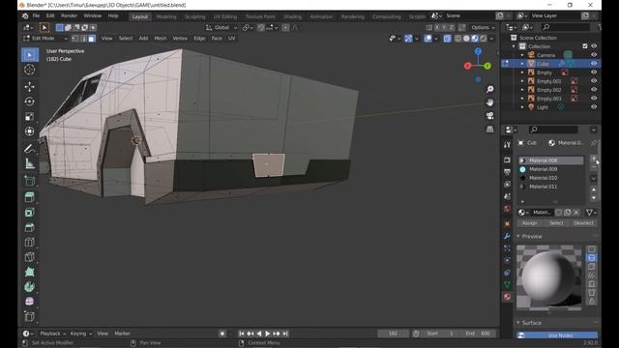Enable face select mode
The image size is (619, 348).
pyautogui.click(x=92, y=39)
